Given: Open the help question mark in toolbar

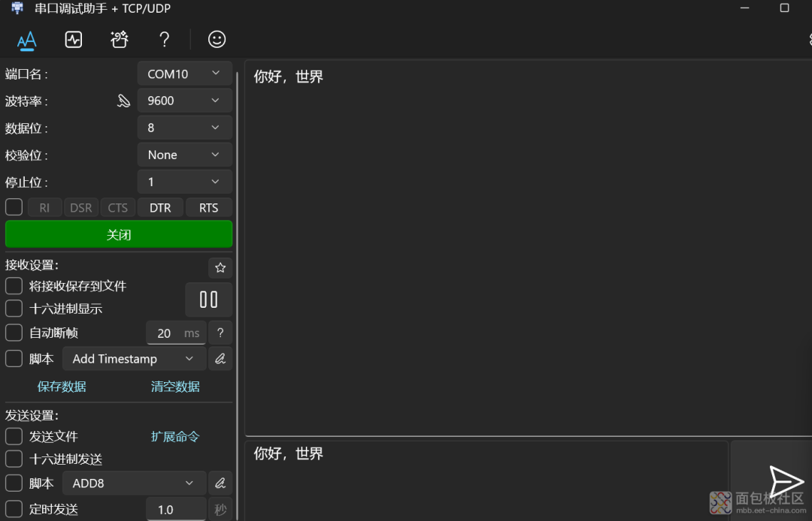Looking at the screenshot, I should point(164,39).
